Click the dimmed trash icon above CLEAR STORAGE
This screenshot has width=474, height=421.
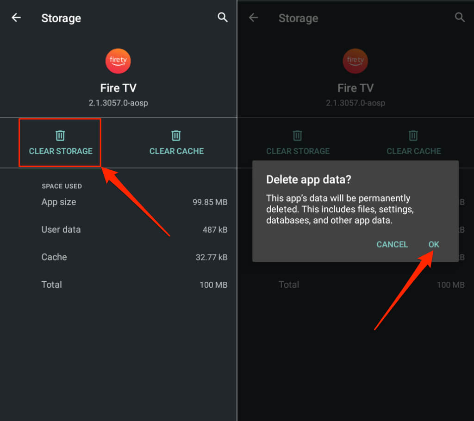pos(298,135)
